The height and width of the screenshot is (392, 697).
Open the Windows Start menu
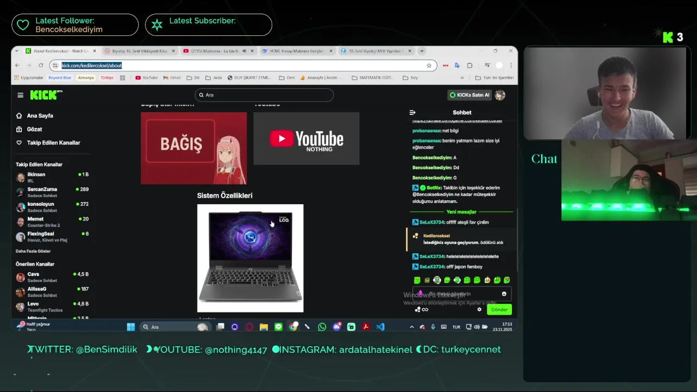click(131, 327)
